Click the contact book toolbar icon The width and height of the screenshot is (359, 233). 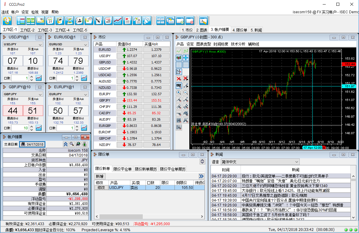[x=79, y=21]
